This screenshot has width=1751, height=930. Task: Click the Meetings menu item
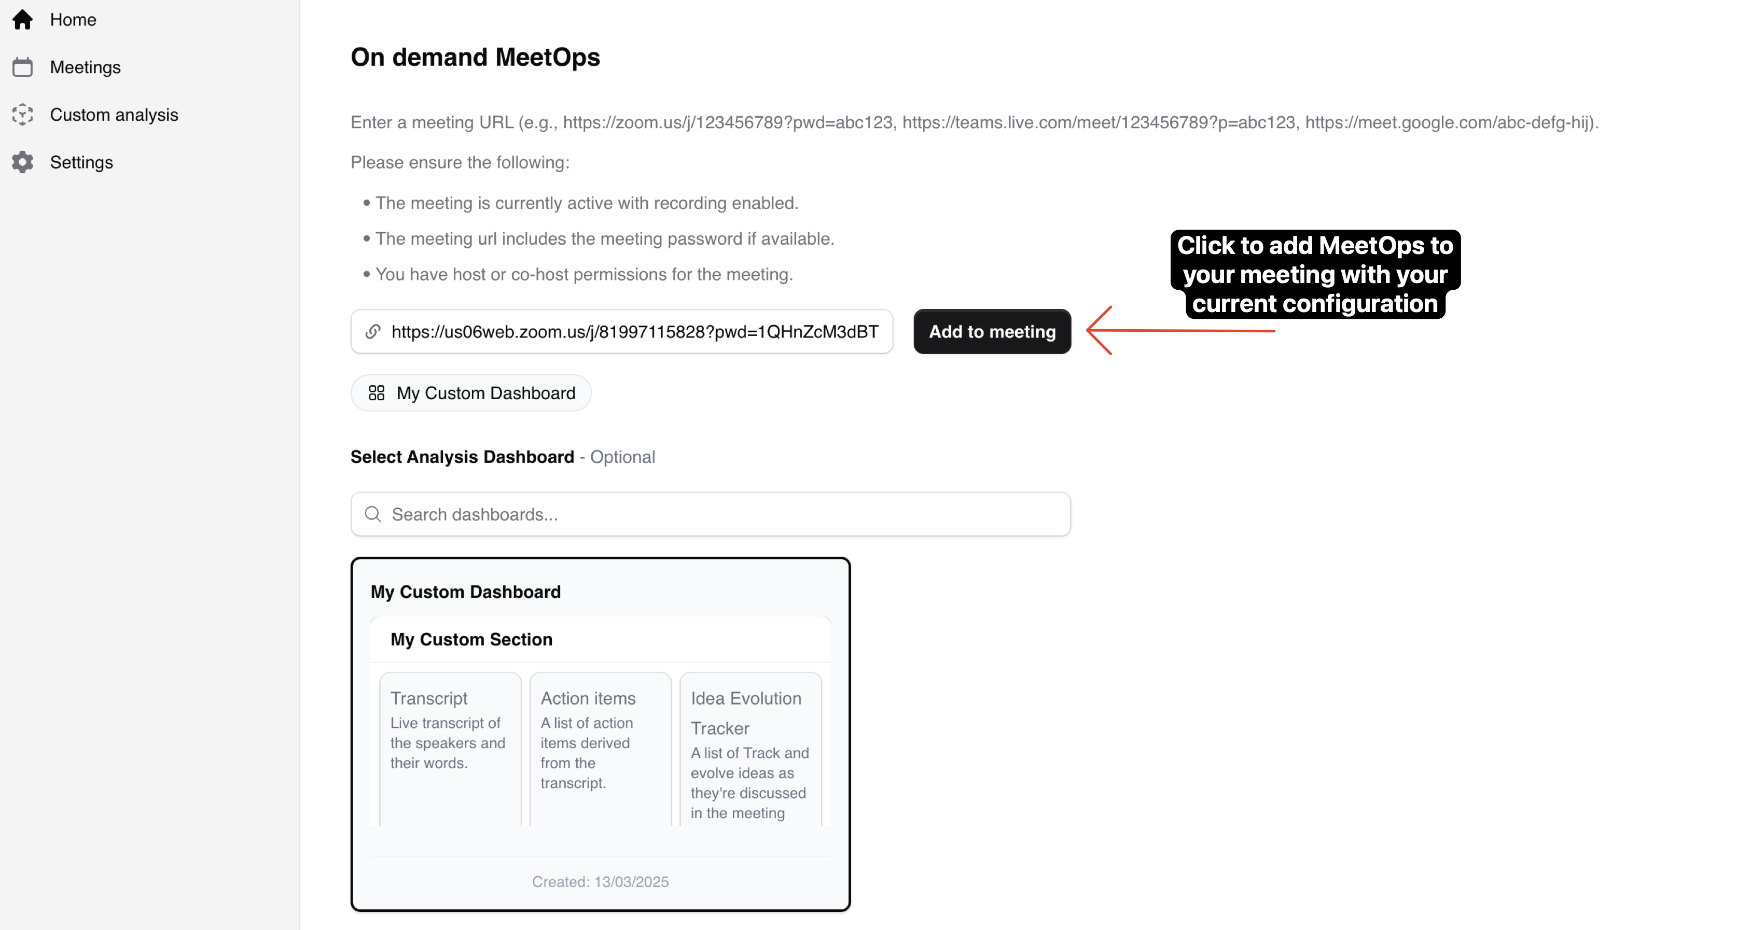click(85, 66)
